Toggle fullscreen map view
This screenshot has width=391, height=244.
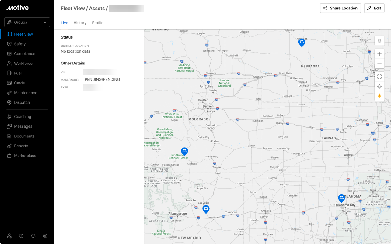tap(379, 77)
